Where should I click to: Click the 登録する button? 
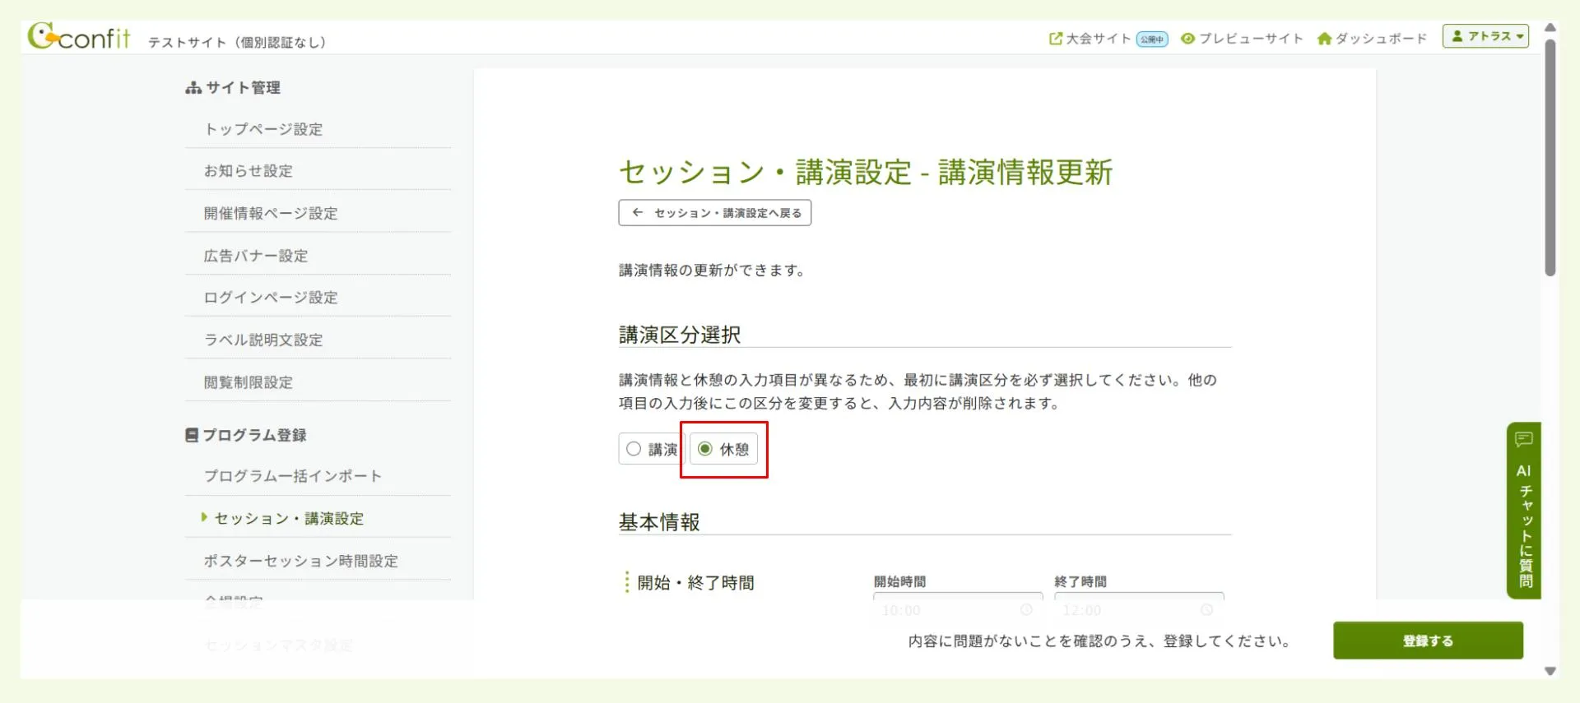(1428, 641)
